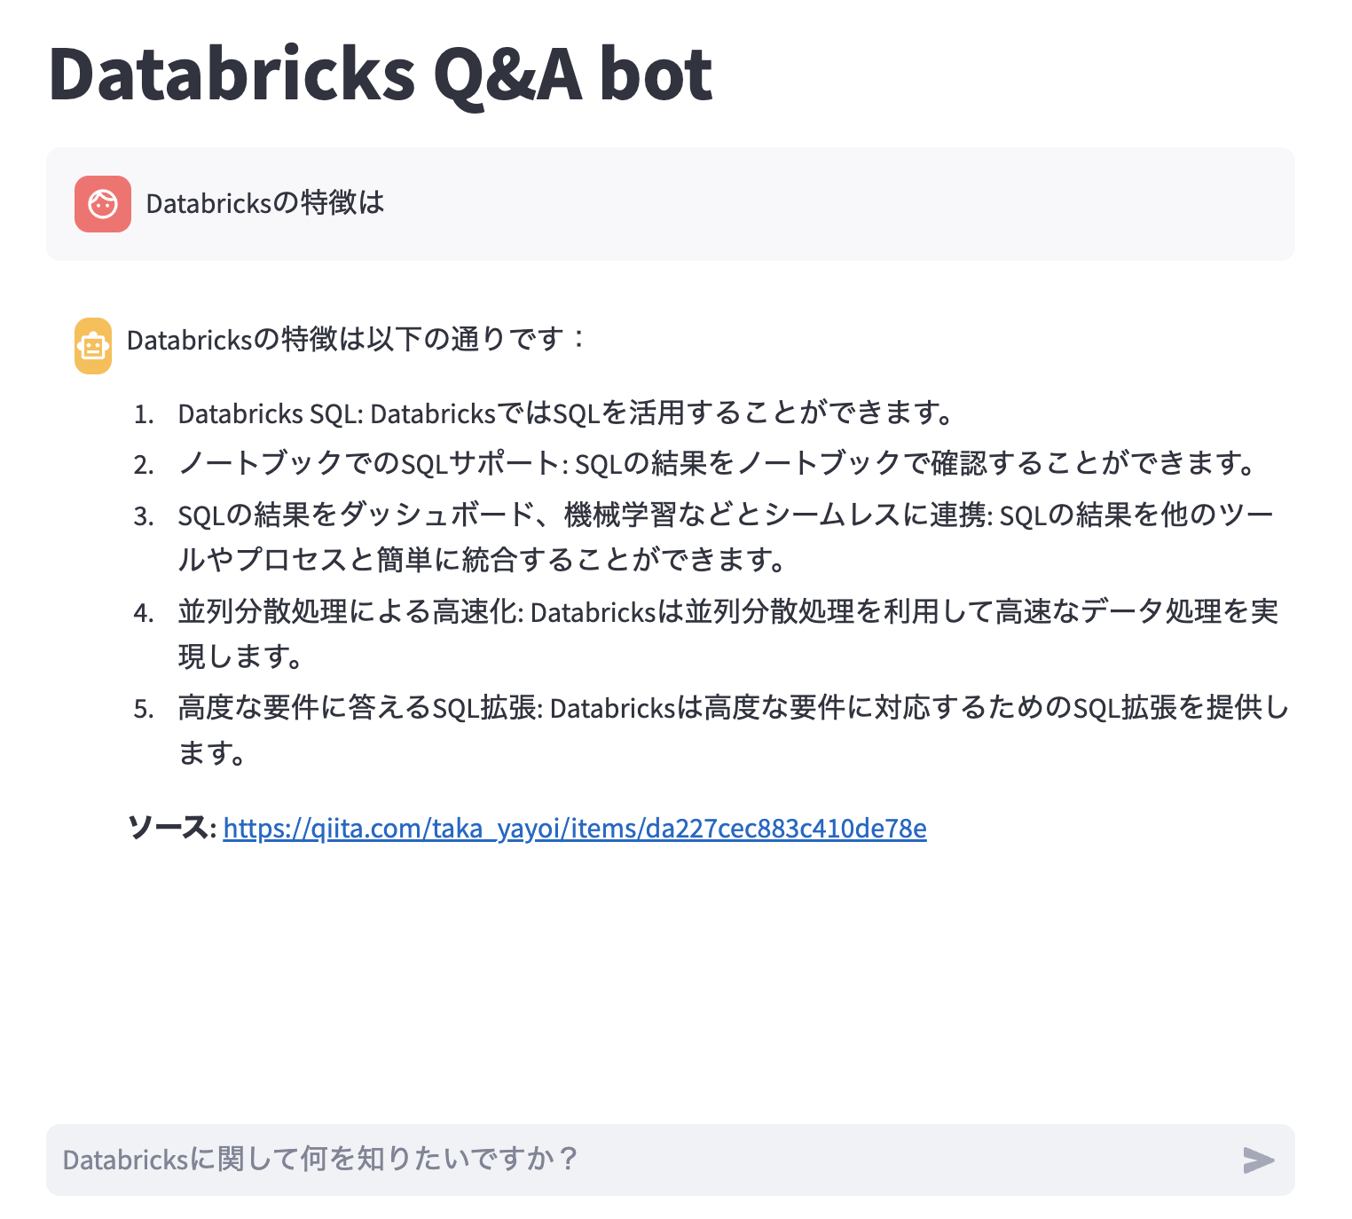Click the Databricks Q&A bot title

point(380,74)
